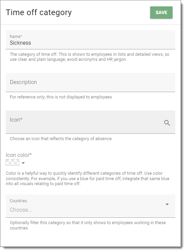Click the Time off category heading

pos(39,13)
